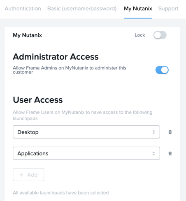Click the User Access heading

click(x=38, y=100)
